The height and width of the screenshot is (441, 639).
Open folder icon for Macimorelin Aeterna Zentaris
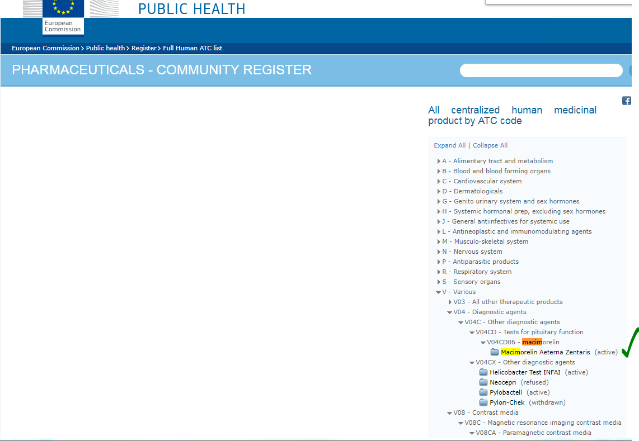494,352
